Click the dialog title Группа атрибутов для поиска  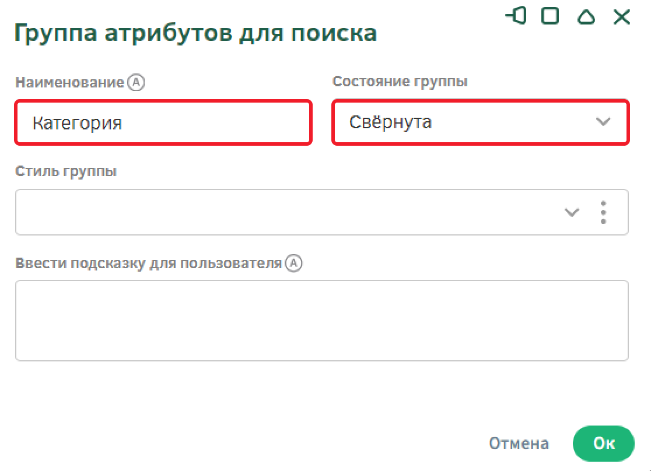[195, 33]
